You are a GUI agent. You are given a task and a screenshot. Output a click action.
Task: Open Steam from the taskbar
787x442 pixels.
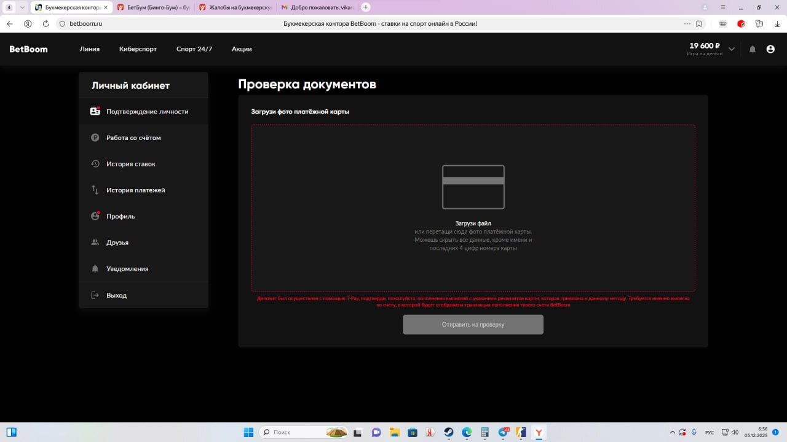[449, 432]
